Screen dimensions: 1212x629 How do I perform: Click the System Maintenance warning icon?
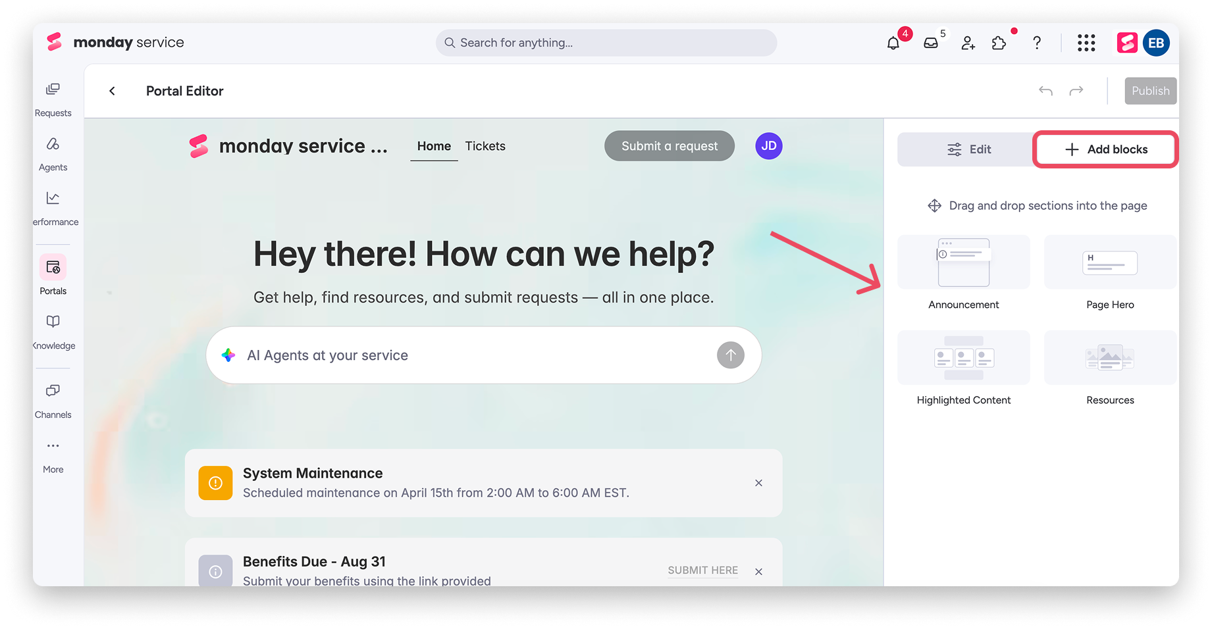pos(215,483)
